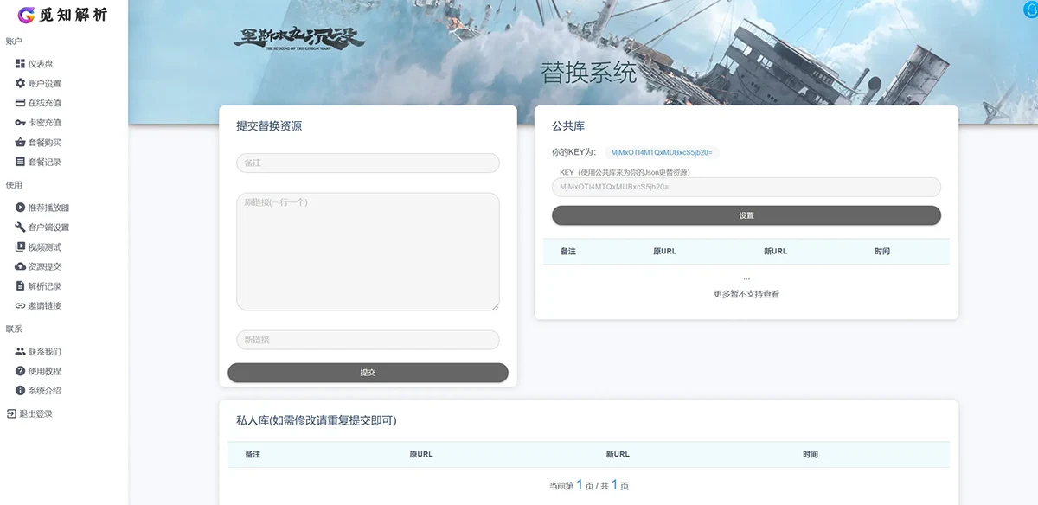This screenshot has width=1038, height=505.
Task: Open 在线充值 credit card icon
Action: (21, 103)
